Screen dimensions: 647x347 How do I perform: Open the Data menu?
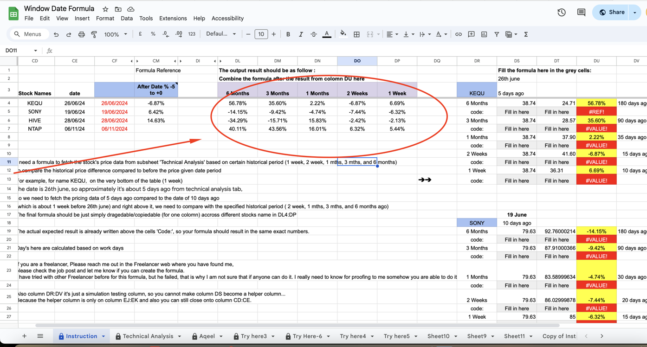point(127,19)
